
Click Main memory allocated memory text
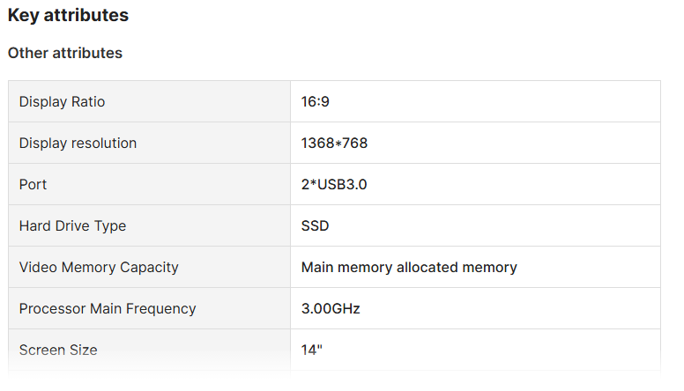409,267
